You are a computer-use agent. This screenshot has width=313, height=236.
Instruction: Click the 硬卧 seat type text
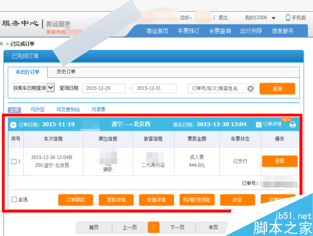pos(108,170)
